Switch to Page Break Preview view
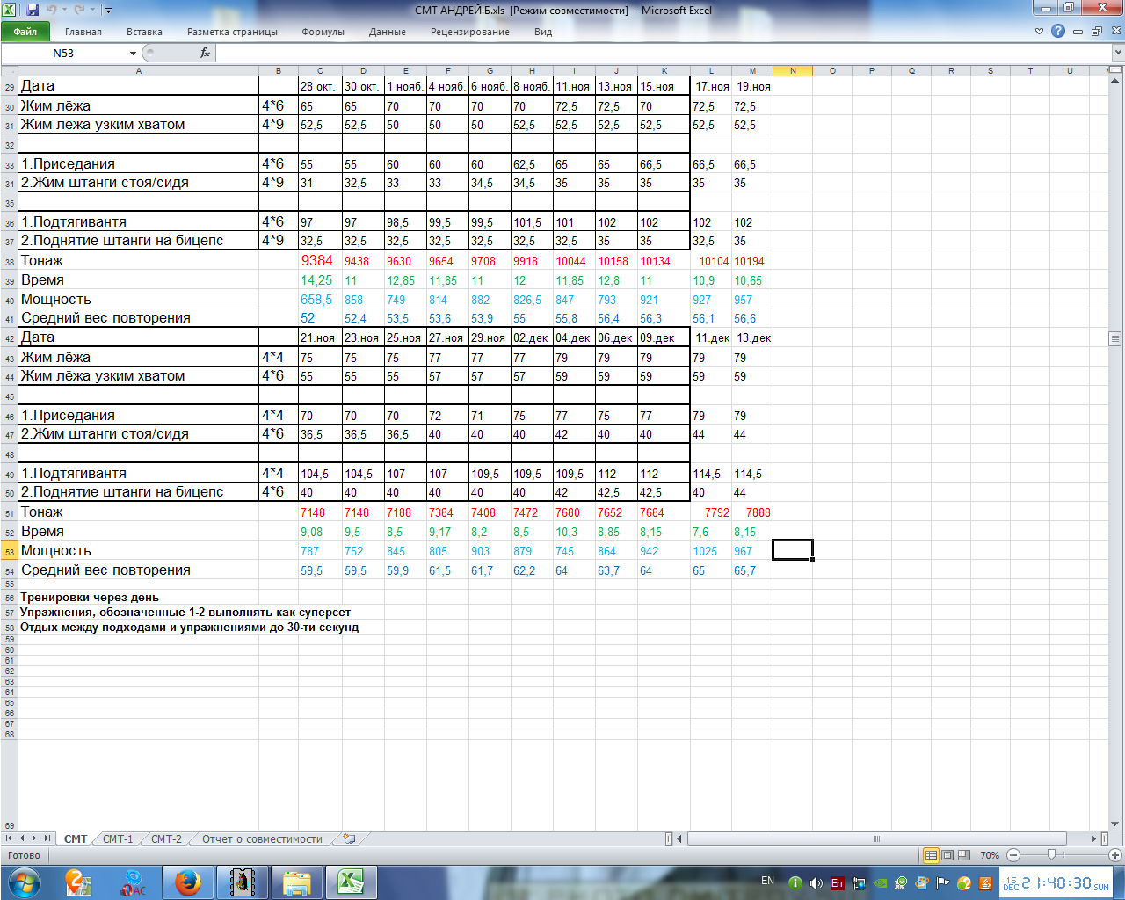1125x900 pixels. pos(964,855)
